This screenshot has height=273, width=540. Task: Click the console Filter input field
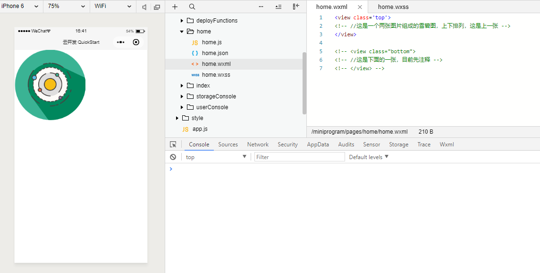[300, 157]
